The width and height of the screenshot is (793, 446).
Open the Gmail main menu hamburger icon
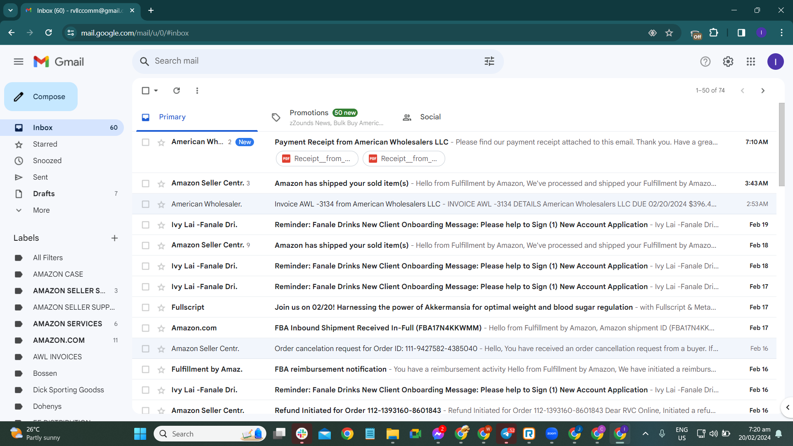(19, 62)
